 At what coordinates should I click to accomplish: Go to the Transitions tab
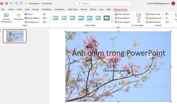(46, 9)
